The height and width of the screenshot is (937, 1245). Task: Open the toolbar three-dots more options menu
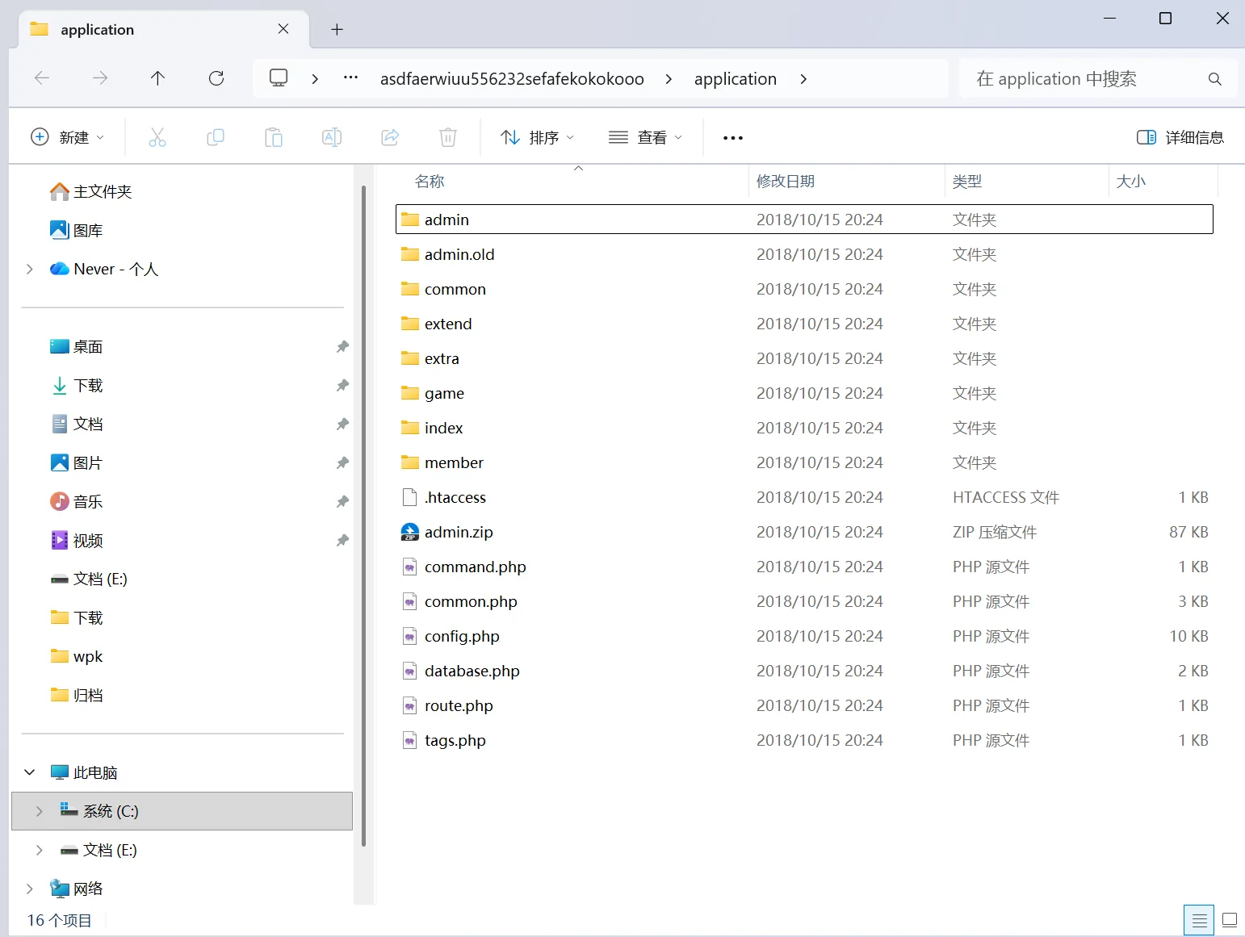(733, 138)
